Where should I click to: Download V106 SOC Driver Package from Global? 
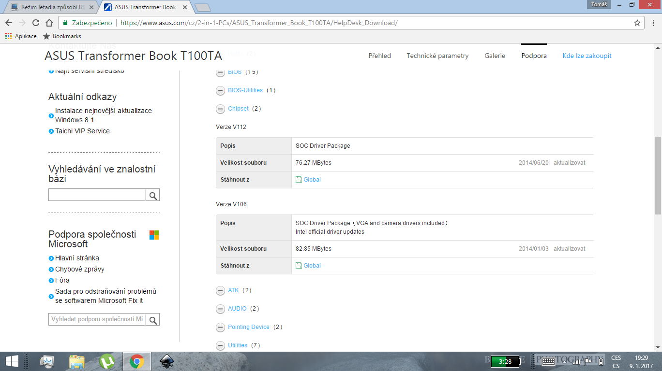click(x=312, y=266)
